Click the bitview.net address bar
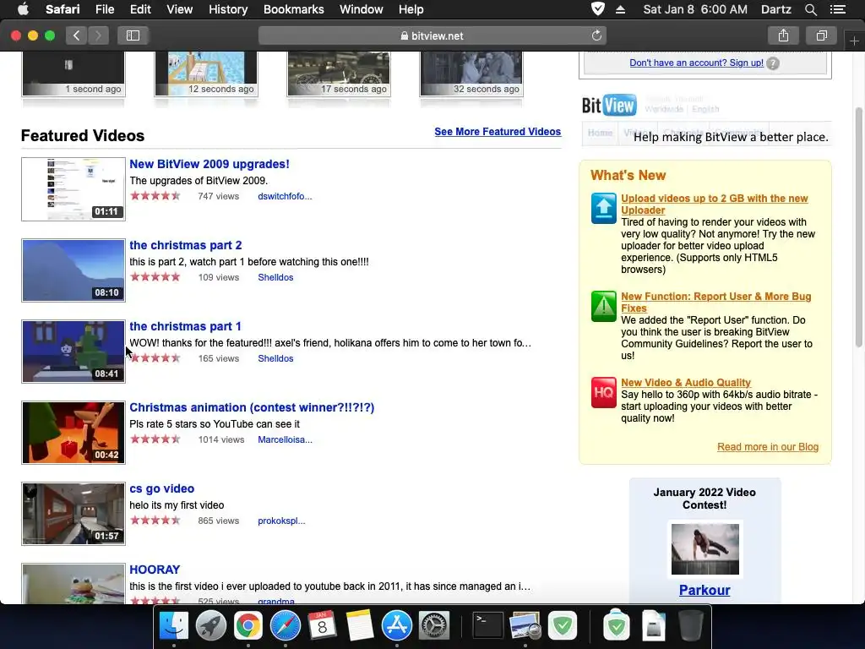Screen dimensions: 865x649 coord(432,35)
